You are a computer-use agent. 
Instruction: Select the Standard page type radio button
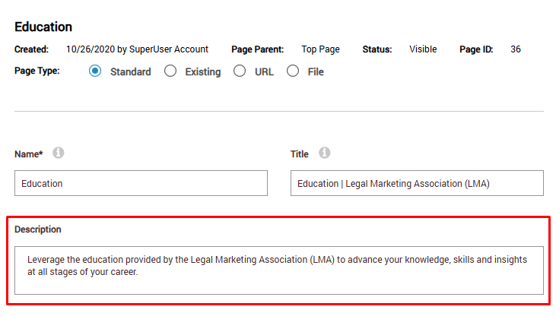(95, 71)
